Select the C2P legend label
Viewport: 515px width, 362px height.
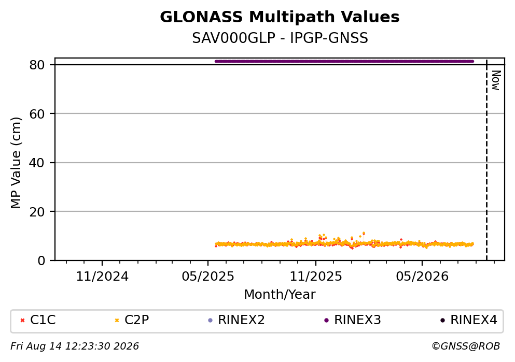point(136,320)
